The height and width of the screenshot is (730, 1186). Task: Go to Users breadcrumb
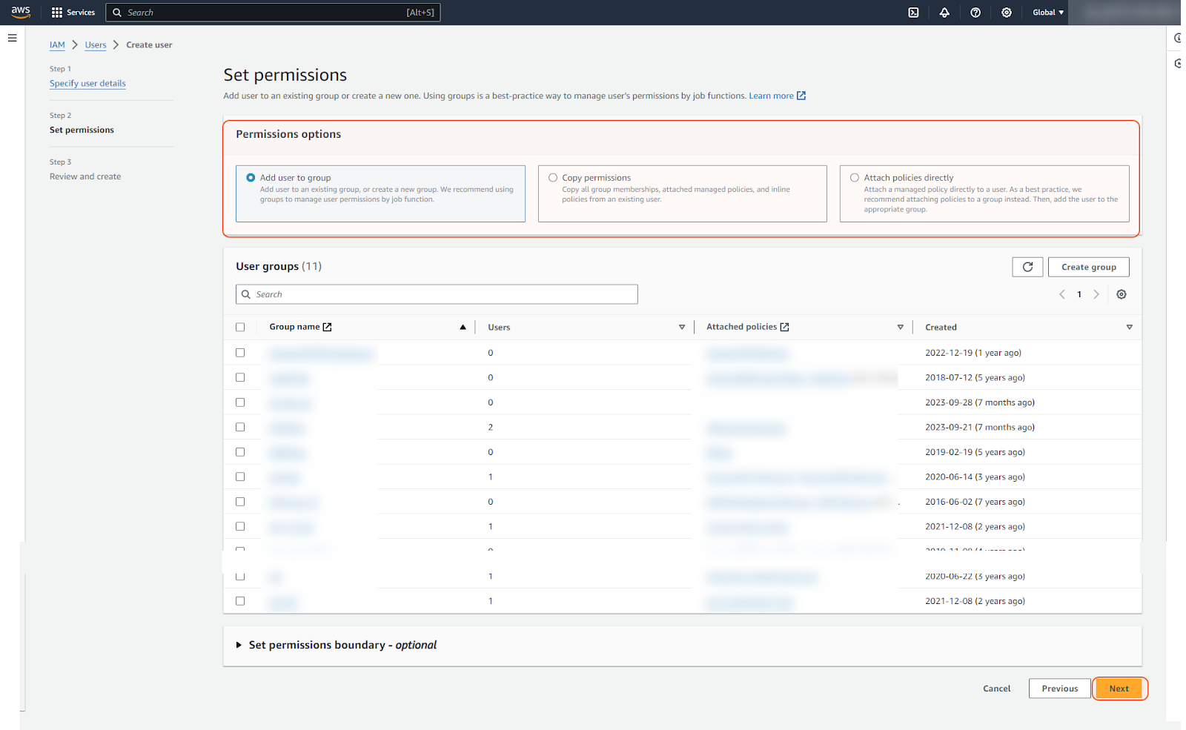(96, 44)
